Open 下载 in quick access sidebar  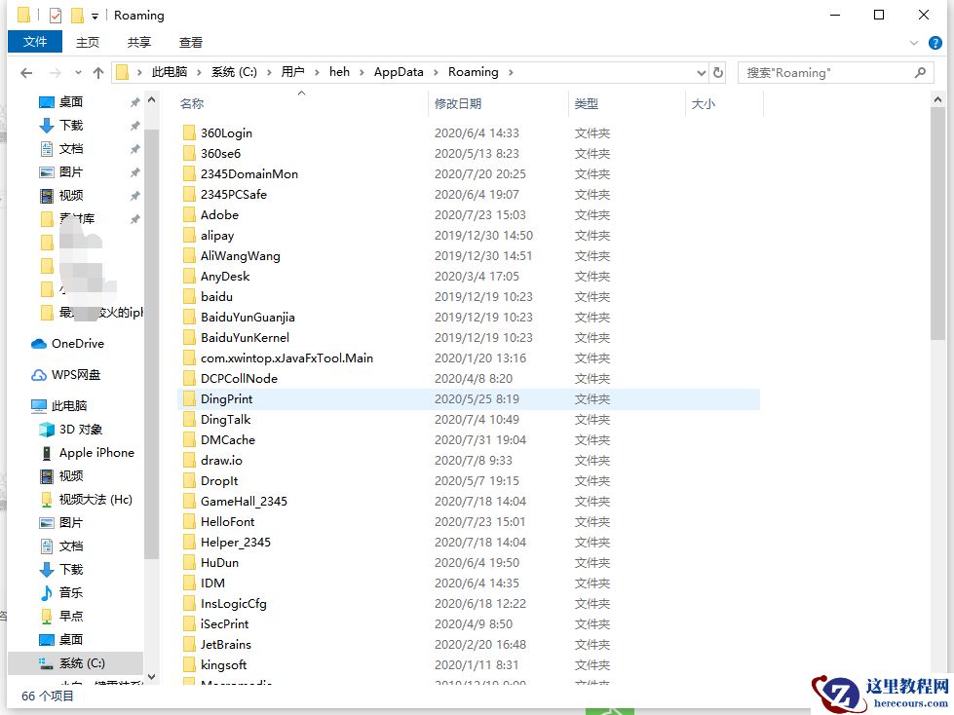point(70,126)
